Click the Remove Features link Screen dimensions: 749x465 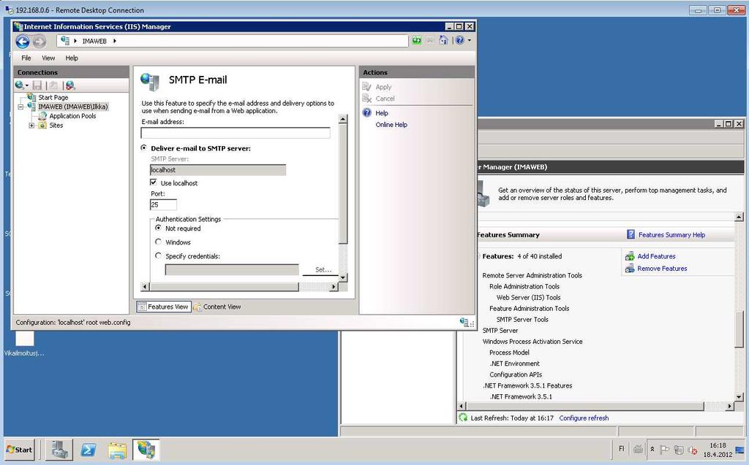coord(662,269)
